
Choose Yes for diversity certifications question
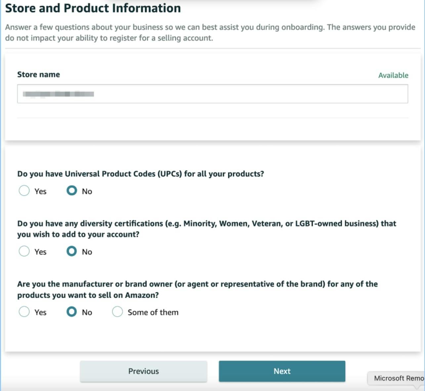24,251
